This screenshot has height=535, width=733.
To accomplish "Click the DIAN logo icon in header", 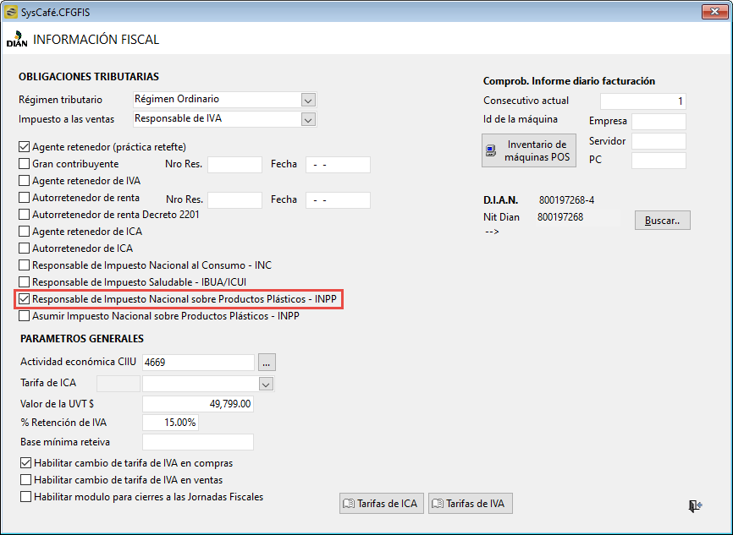I will [x=17, y=39].
